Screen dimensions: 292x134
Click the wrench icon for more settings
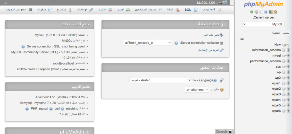(221, 50)
